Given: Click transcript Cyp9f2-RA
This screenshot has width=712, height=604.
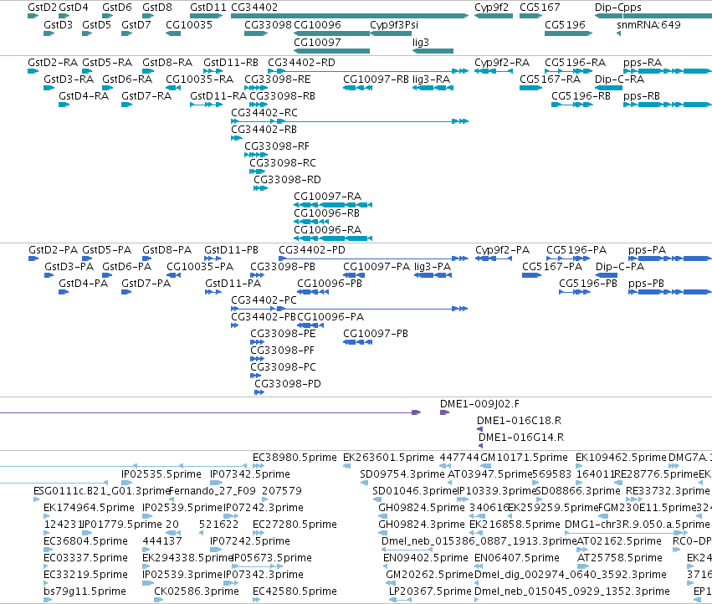Looking at the screenshot, I should click(502, 62).
